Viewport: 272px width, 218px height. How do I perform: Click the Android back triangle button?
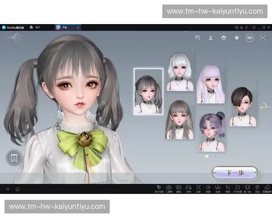tap(7, 189)
